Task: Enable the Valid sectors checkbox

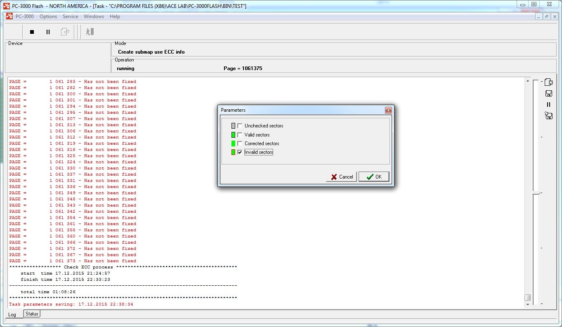Action: (x=240, y=135)
